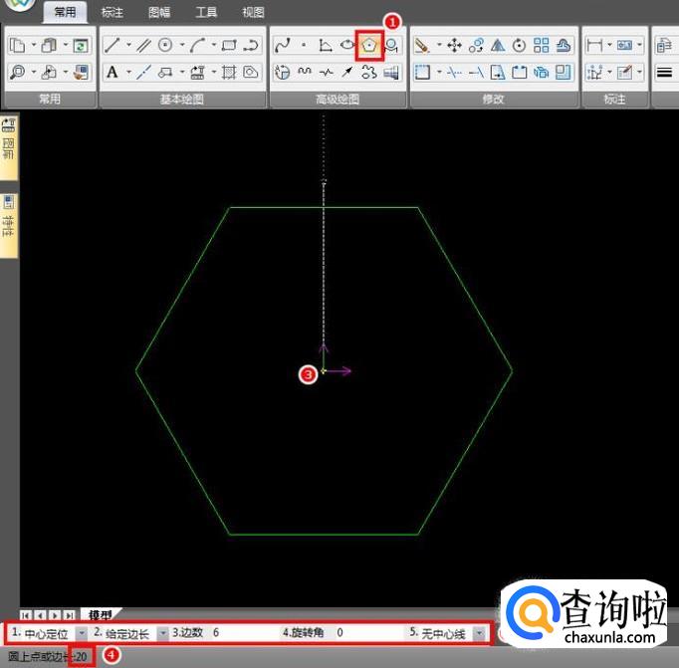
Task: Switch to the 视图 ribbon tab
Action: pos(253,13)
